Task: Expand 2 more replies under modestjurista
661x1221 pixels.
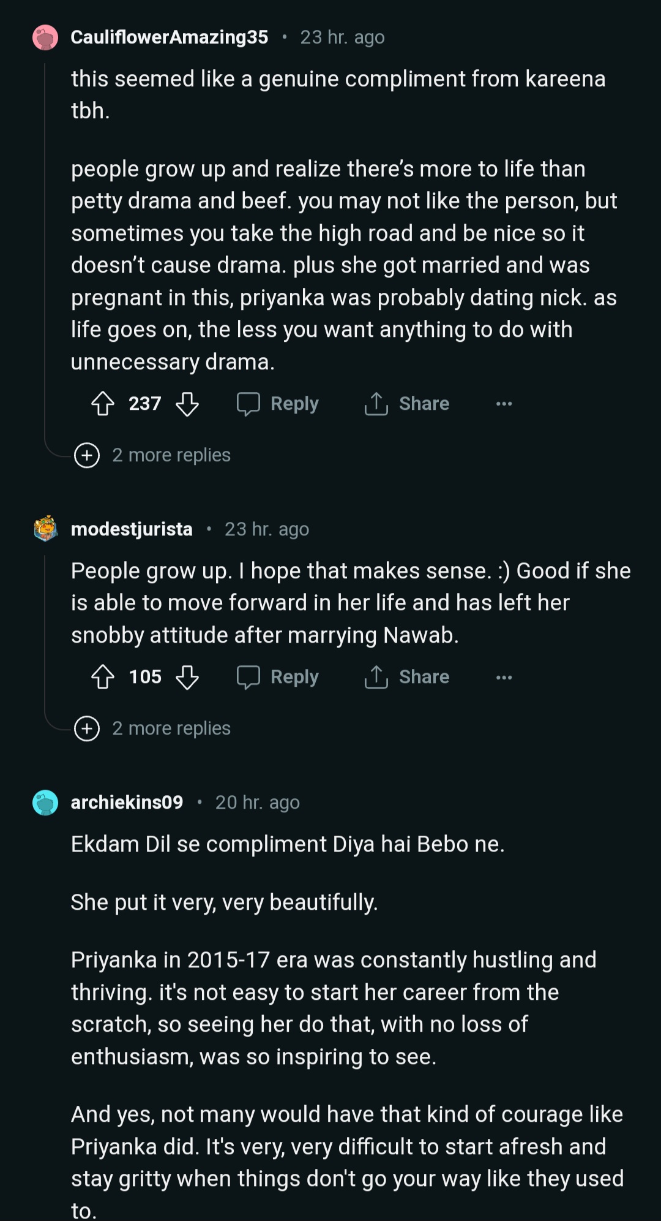Action: 153,728
